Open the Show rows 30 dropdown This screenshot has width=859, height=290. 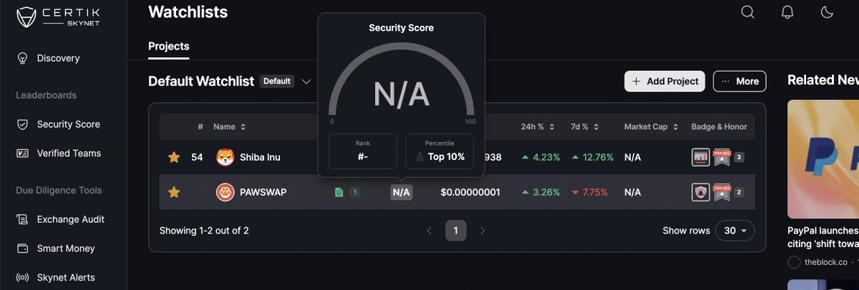tap(736, 231)
